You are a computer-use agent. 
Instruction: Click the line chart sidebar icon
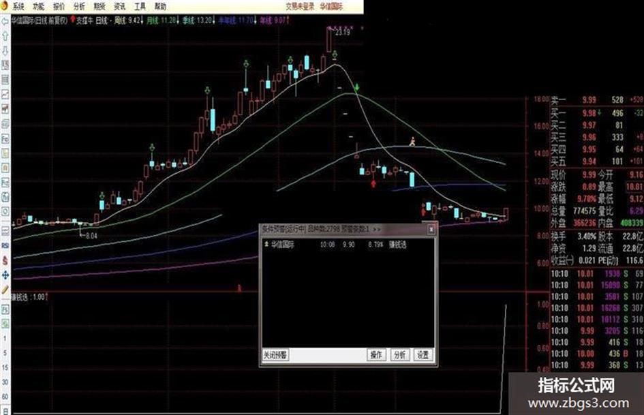5,94
